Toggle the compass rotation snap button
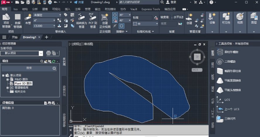 tap(115, 15)
